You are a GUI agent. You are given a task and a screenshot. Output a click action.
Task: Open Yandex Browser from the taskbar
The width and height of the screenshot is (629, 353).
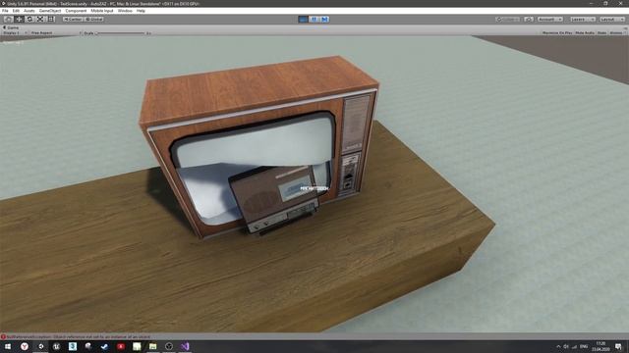24,346
